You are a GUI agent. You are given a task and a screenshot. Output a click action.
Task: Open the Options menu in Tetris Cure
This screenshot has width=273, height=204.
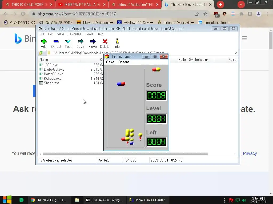(x=124, y=62)
